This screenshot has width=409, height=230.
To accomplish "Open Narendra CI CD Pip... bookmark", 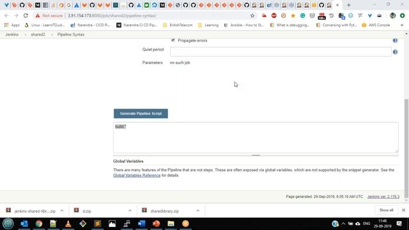I will pos(137,25).
